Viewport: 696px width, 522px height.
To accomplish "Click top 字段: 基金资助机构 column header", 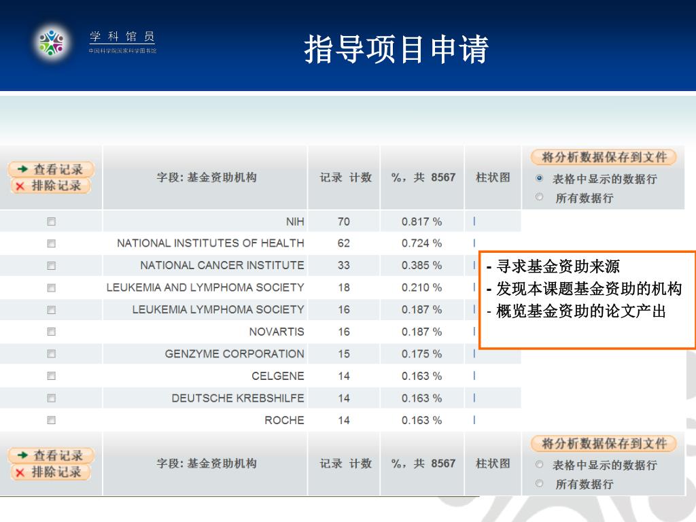I will (x=207, y=177).
